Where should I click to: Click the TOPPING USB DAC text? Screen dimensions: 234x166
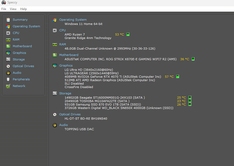[80, 129]
